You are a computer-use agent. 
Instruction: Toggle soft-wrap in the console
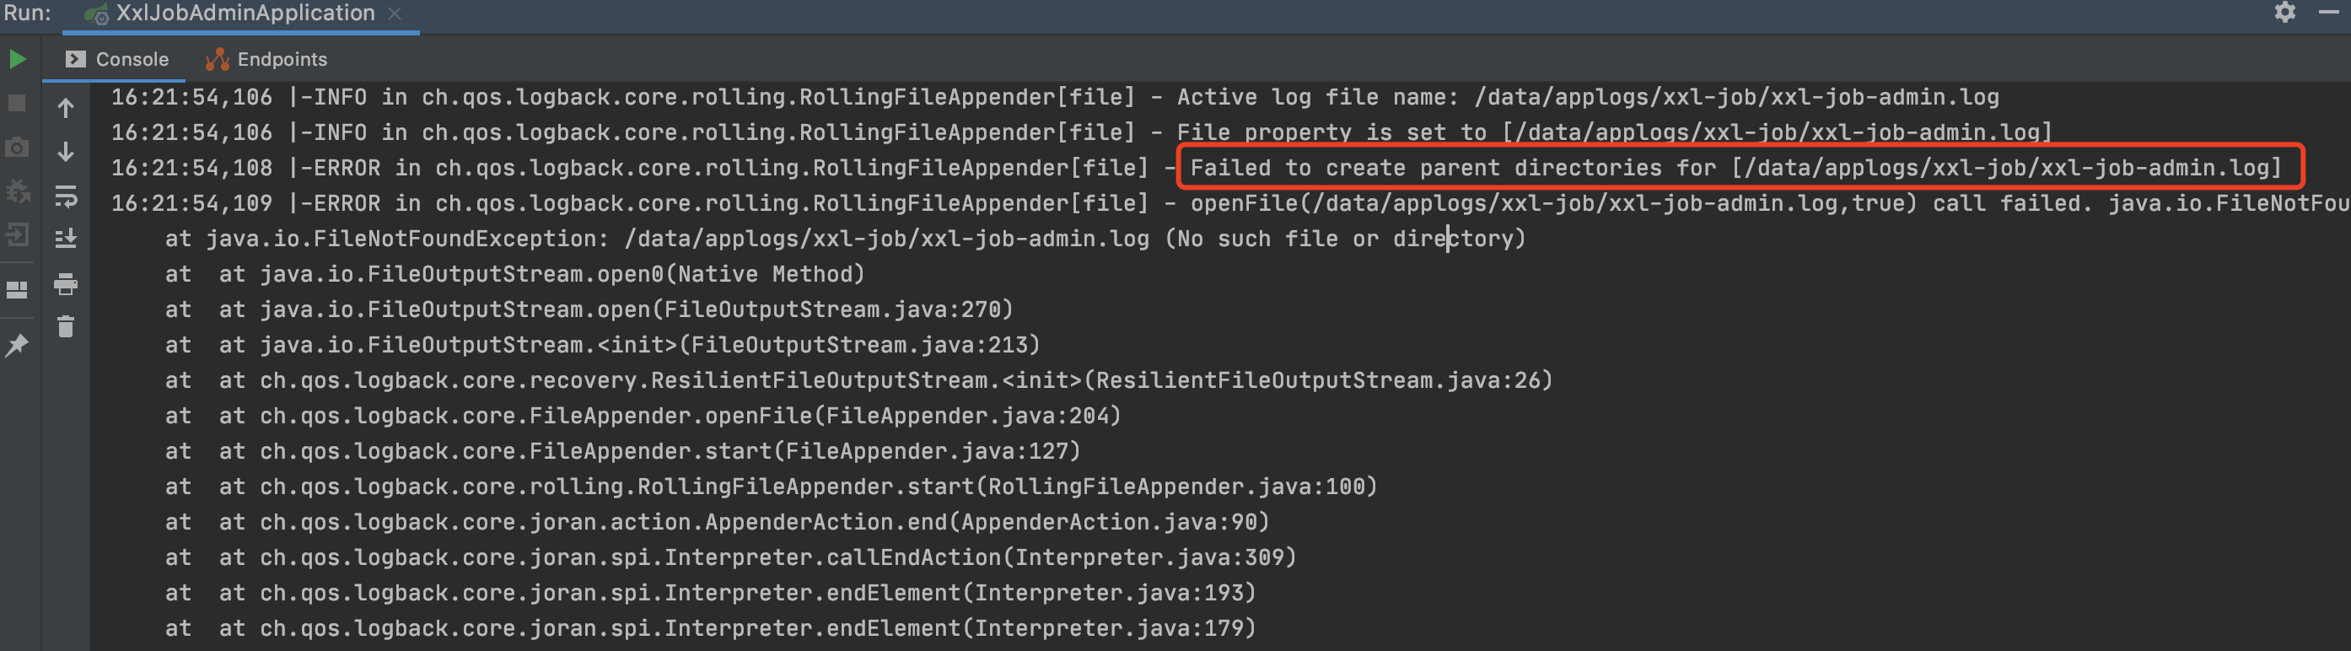[66, 196]
